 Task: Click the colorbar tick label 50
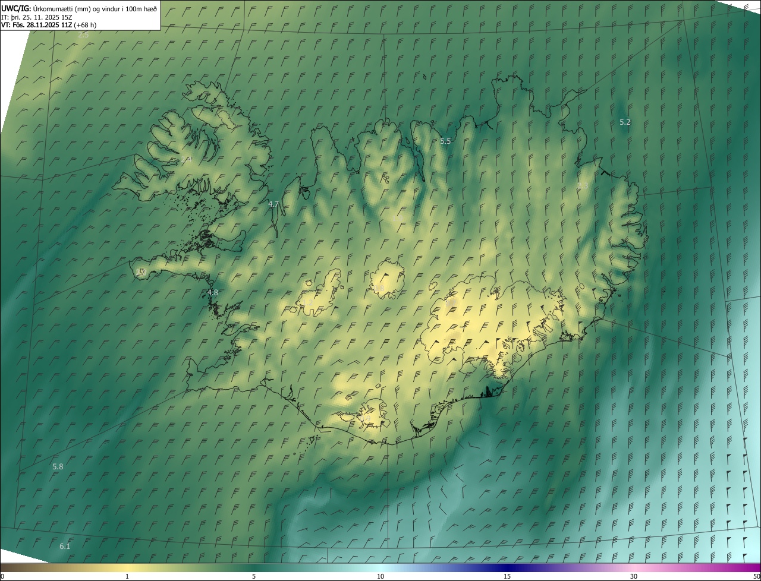pyautogui.click(x=756, y=576)
